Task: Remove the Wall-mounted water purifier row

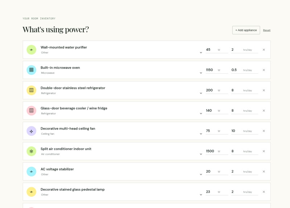Action: [x=264, y=50]
